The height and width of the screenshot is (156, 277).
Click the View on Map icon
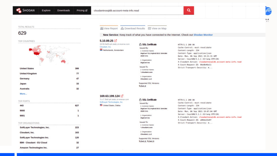(149, 29)
